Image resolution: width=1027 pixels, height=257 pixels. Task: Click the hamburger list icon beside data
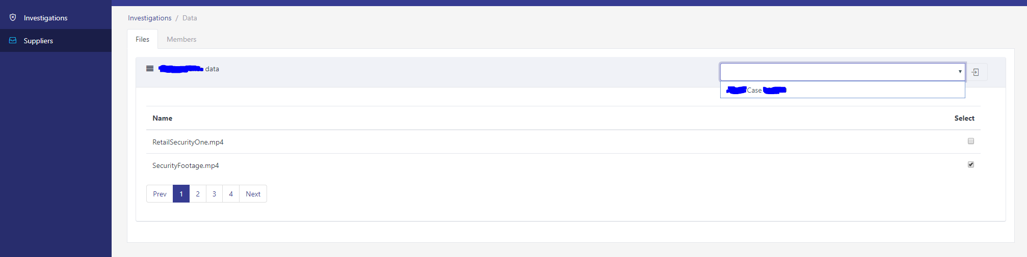150,68
